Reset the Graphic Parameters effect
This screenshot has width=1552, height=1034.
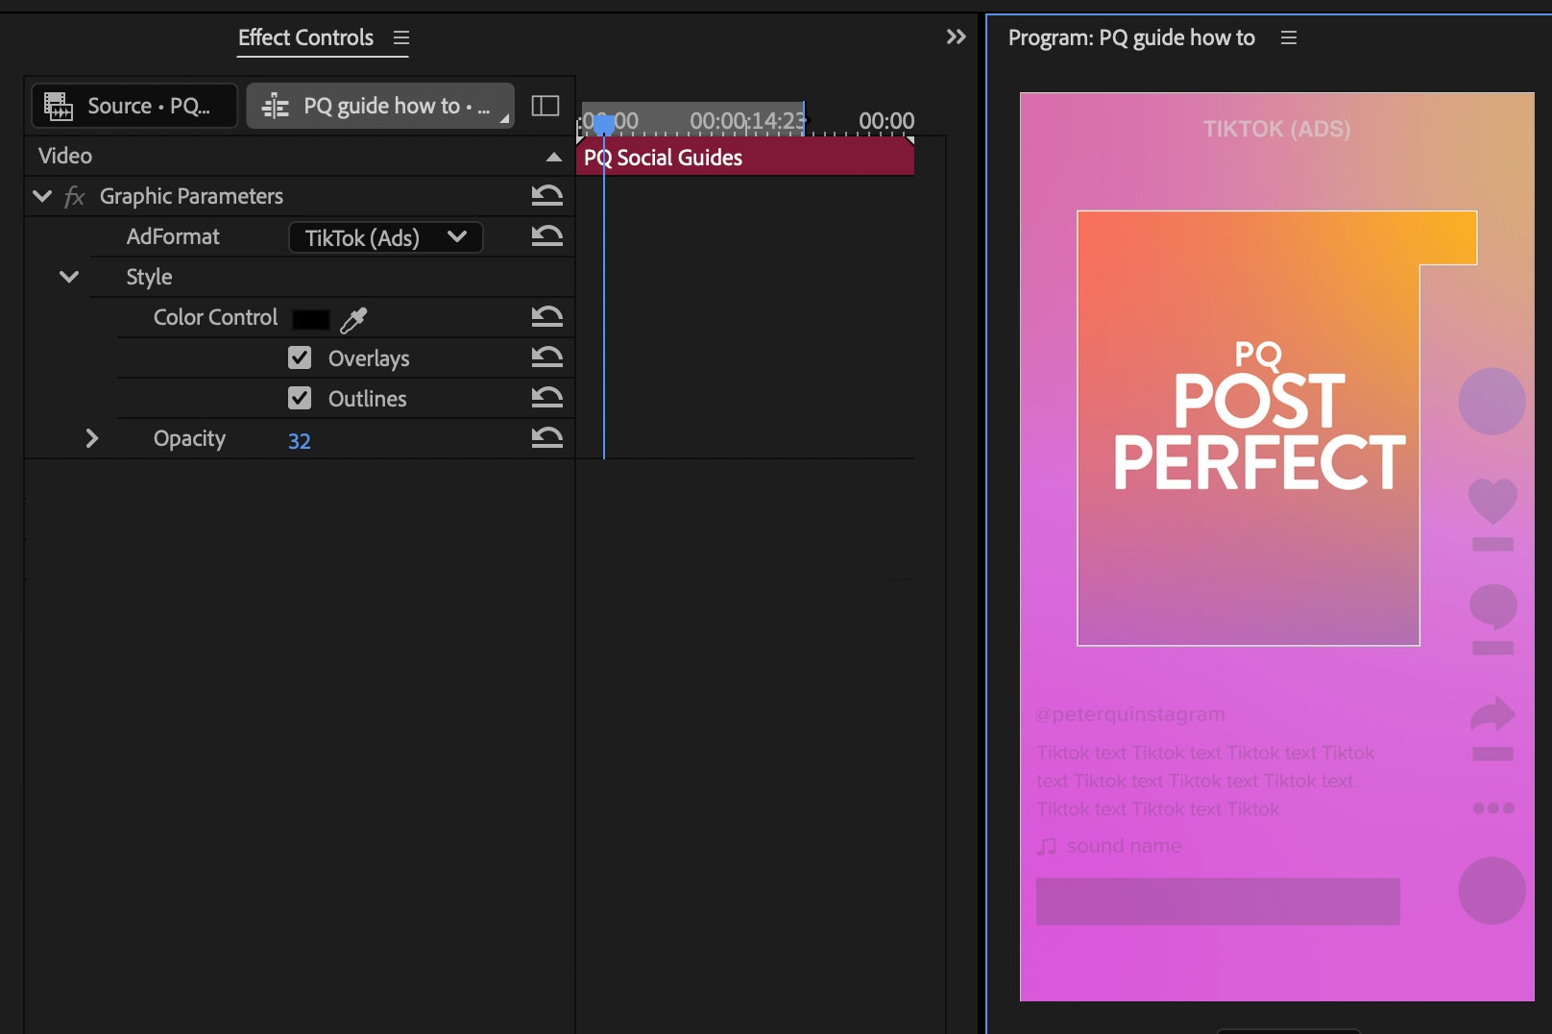pos(547,196)
